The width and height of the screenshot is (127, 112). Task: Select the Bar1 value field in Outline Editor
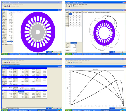pyautogui.click(x=10, y=42)
